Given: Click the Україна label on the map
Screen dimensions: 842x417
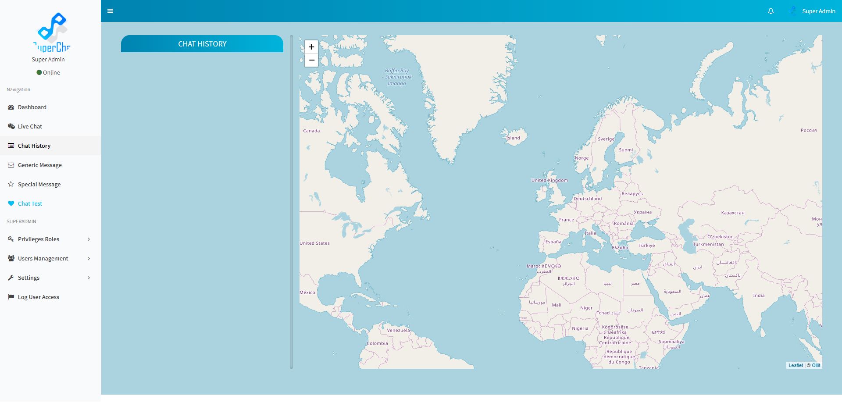Looking at the screenshot, I should click(x=642, y=212).
